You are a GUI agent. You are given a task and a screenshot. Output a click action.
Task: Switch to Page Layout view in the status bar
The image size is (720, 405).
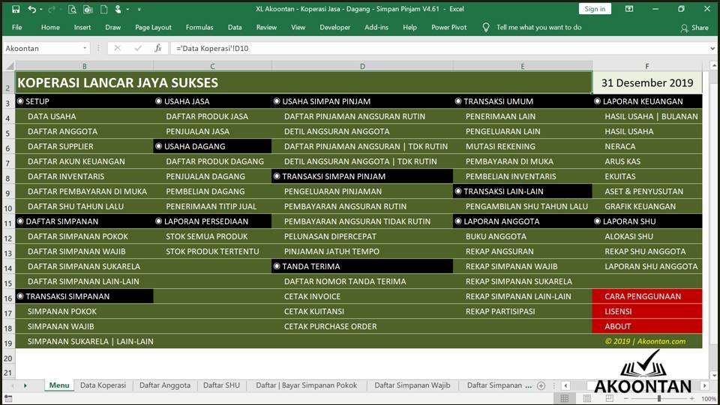[x=586, y=398]
